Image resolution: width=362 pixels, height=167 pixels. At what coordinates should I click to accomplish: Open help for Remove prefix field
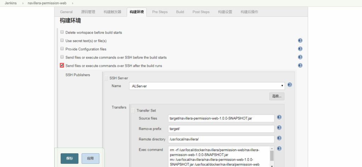coord(279,128)
